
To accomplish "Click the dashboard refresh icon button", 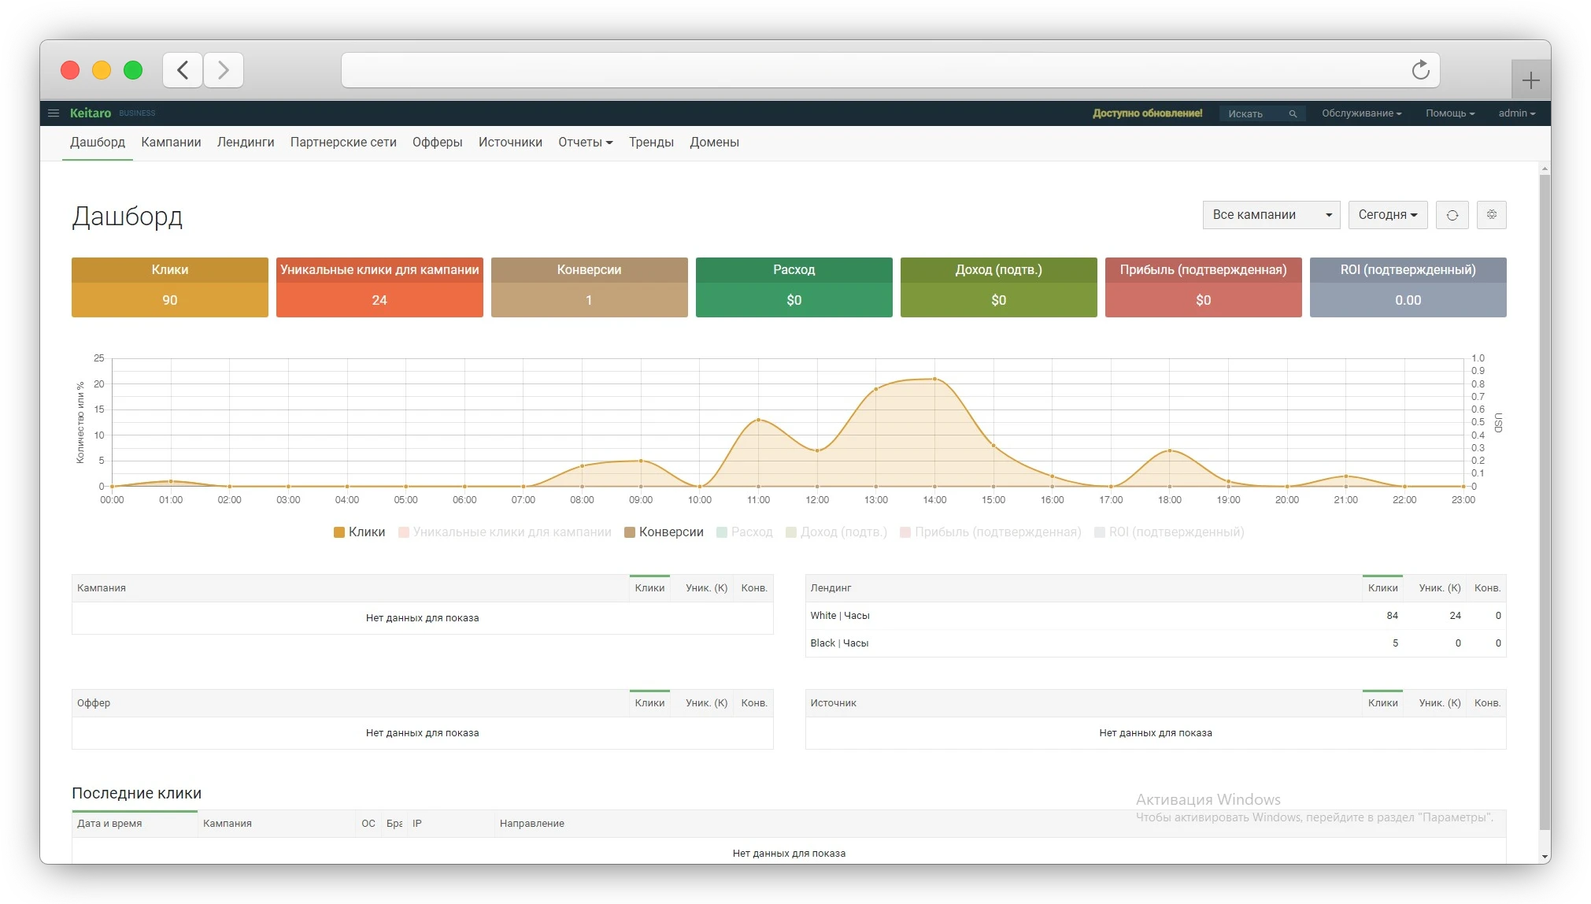I will point(1452,215).
